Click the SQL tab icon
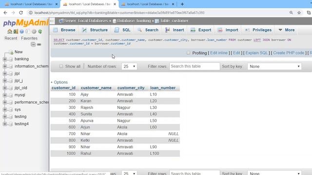 point(117,30)
